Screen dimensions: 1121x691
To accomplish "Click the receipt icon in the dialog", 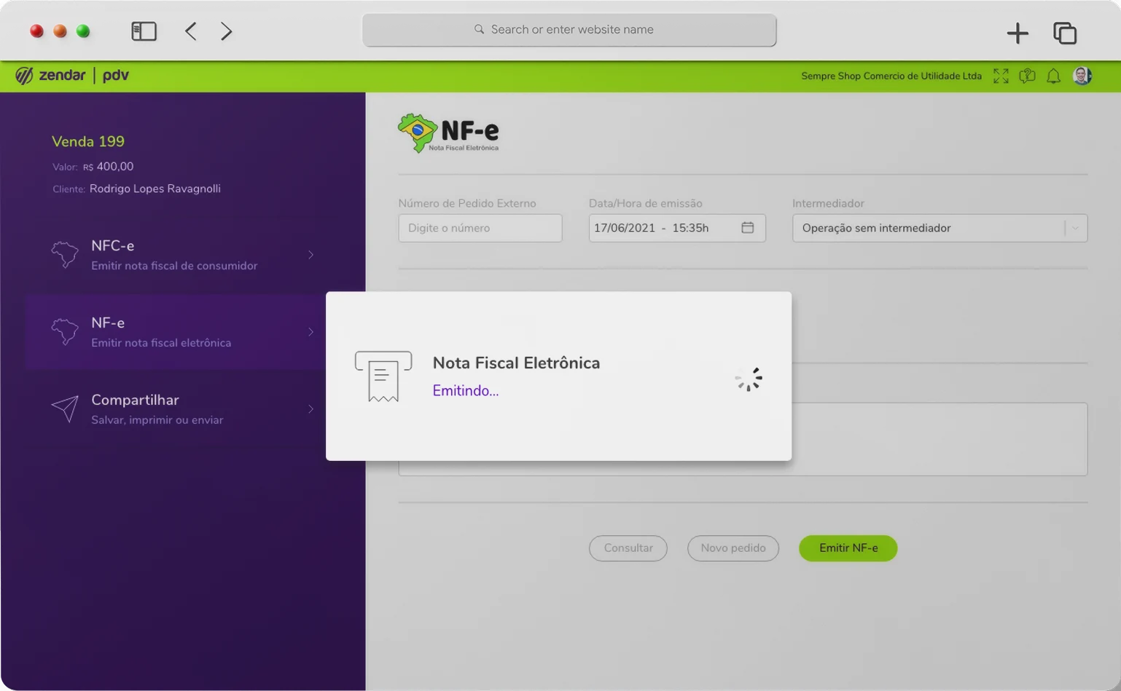I will [383, 376].
